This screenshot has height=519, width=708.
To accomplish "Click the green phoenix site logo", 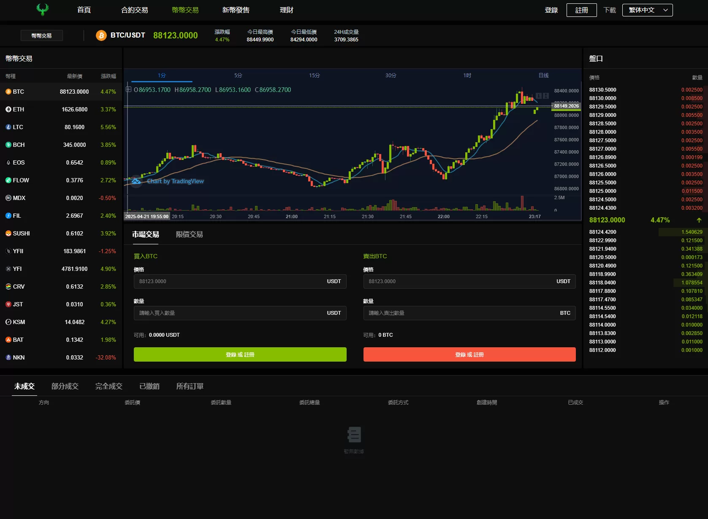I will (42, 10).
